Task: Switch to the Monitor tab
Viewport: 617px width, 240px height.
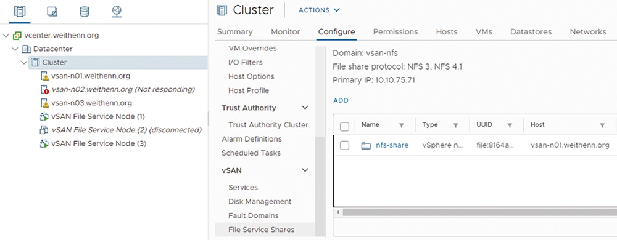Action: click(285, 32)
